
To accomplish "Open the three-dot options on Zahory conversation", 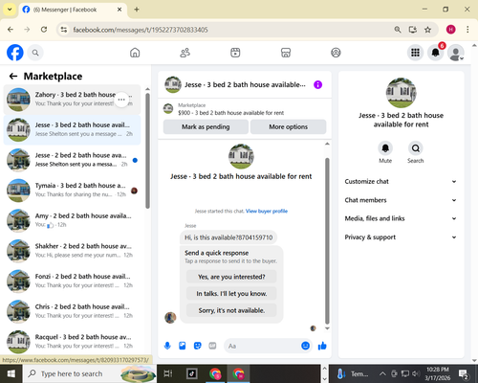I will [x=121, y=100].
